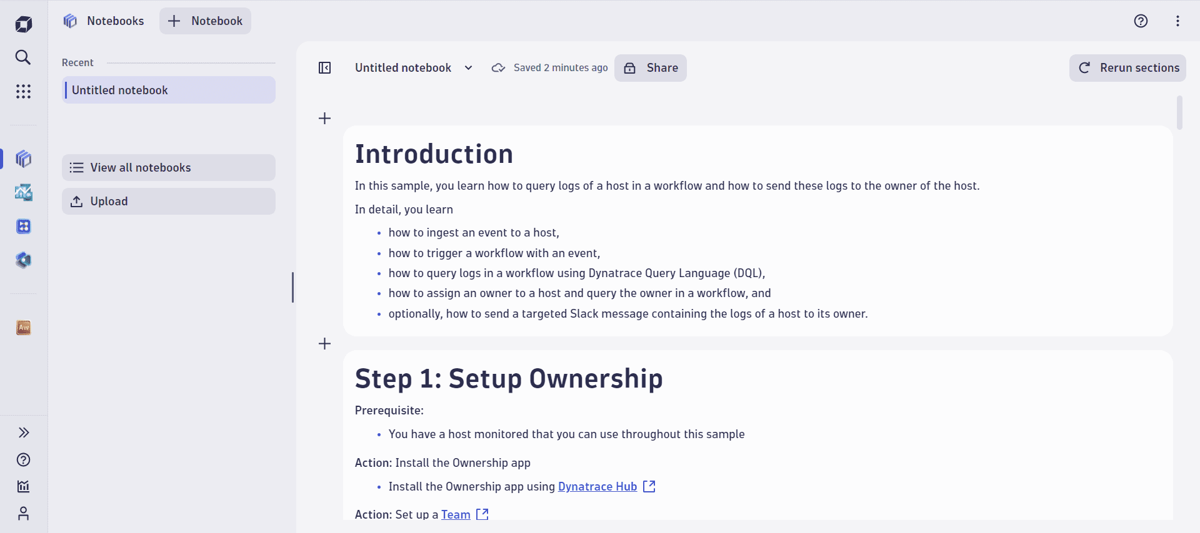The width and height of the screenshot is (1200, 533).
Task: Click the Dynatrace logo icon
Action: [x=23, y=24]
